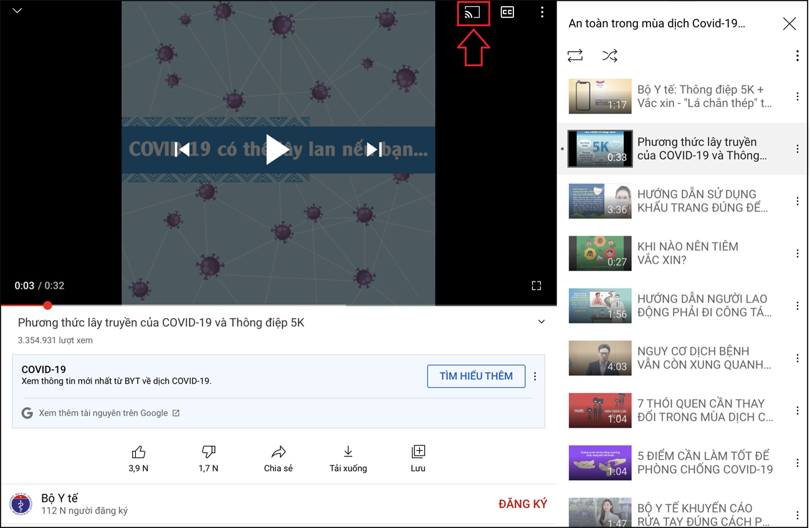Click the COVID-19 info panel heading
Image resolution: width=810 pixels, height=528 pixels.
pyautogui.click(x=44, y=369)
